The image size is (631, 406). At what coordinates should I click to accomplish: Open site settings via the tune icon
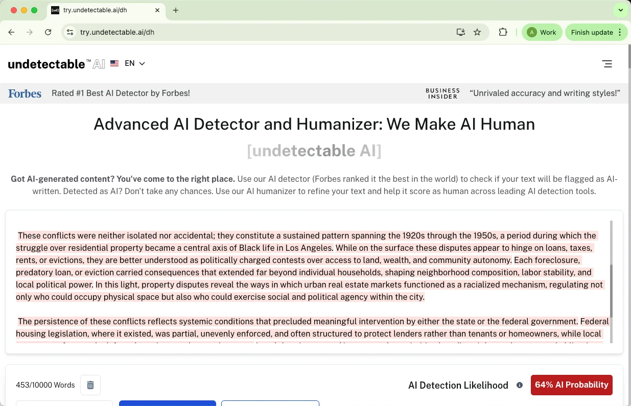tap(69, 32)
